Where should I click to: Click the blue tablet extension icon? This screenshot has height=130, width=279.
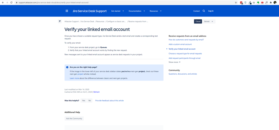245,3
